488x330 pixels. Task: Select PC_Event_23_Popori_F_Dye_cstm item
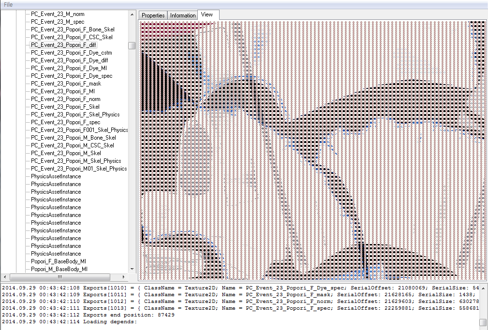(x=71, y=53)
